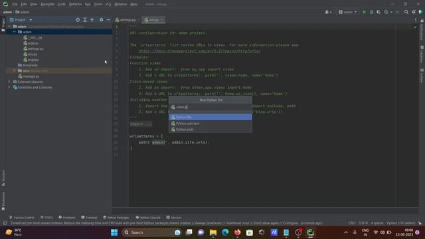The image size is (425, 239).
Task: Click Select Opened File target icon
Action: pyautogui.click(x=78, y=20)
